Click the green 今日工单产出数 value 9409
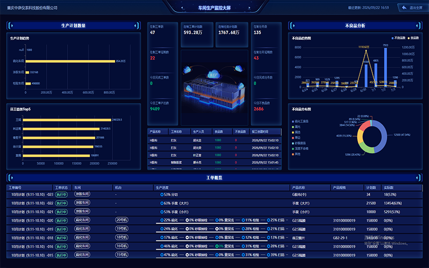The width and height of the screenshot is (429, 268). 155,109
